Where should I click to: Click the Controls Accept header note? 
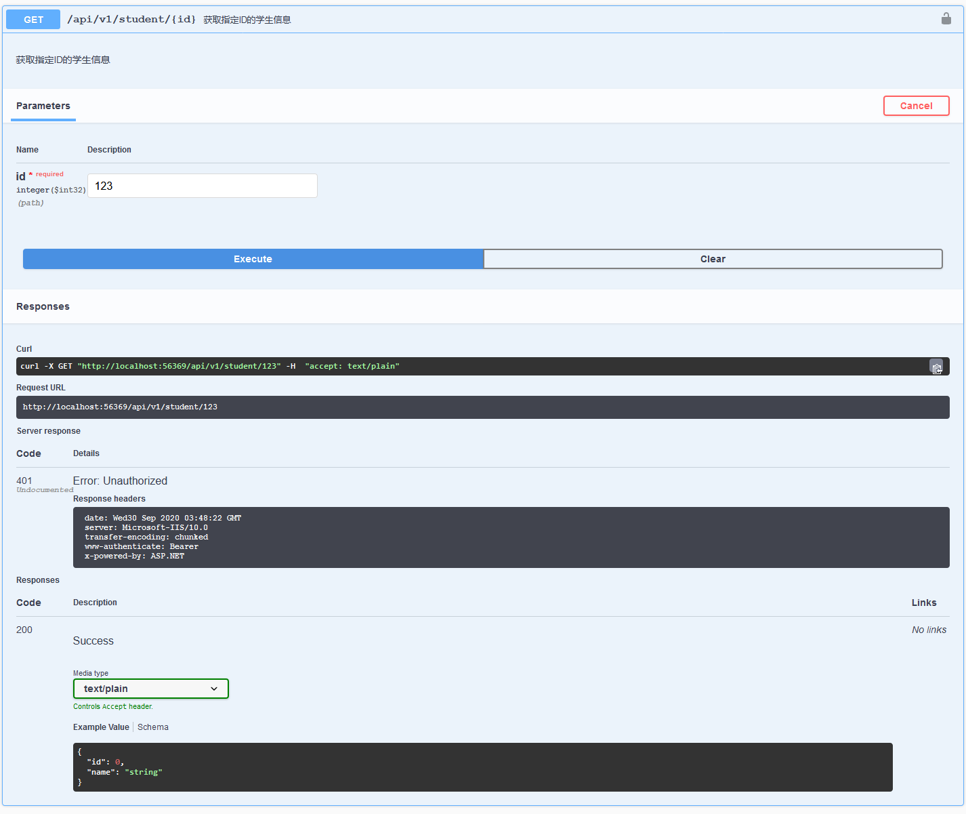click(x=113, y=706)
